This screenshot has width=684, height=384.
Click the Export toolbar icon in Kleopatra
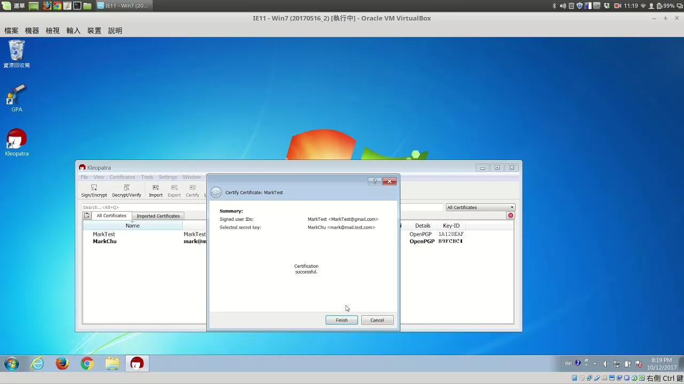pyautogui.click(x=174, y=191)
